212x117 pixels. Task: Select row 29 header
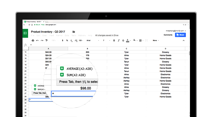[26, 100]
